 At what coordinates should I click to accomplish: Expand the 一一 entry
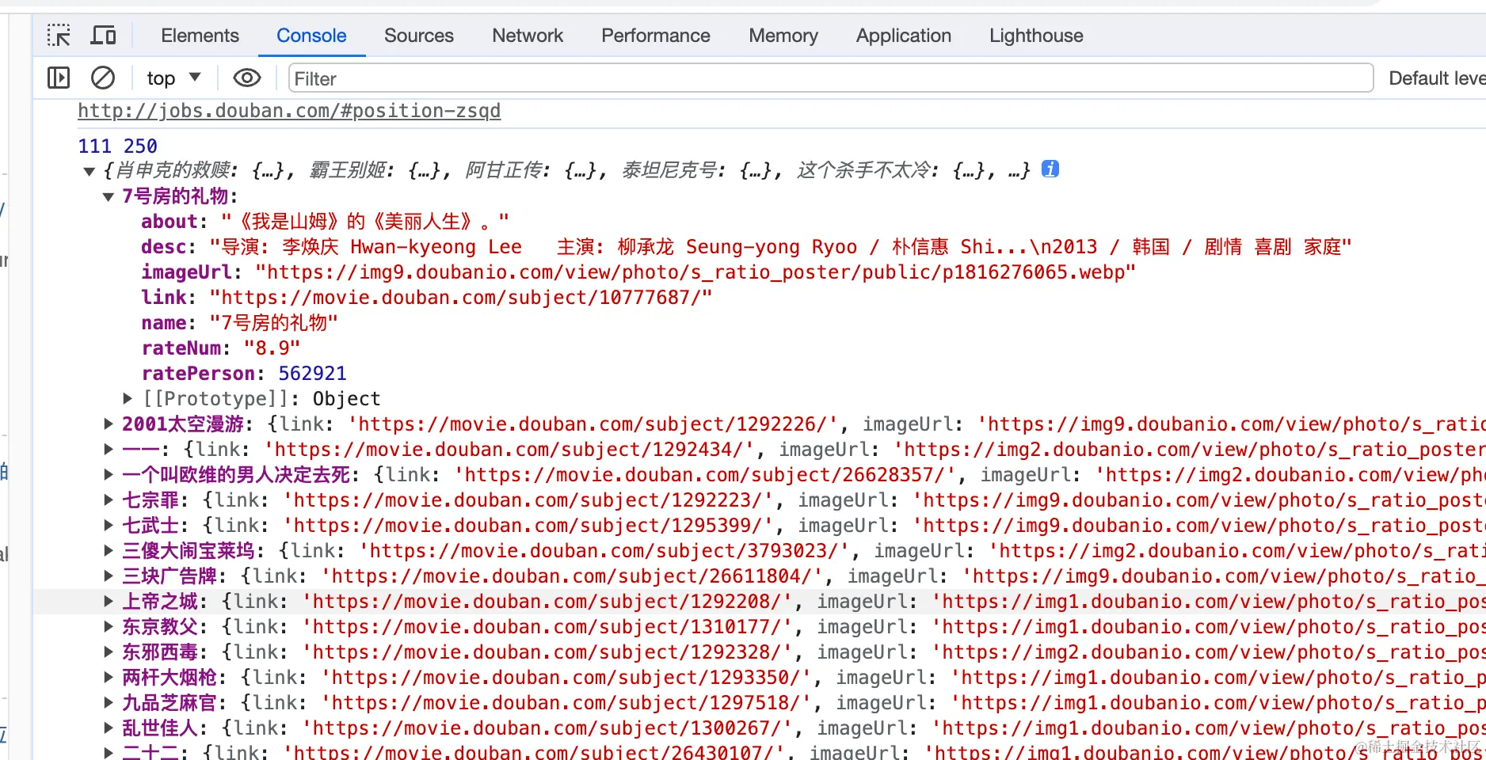click(109, 449)
